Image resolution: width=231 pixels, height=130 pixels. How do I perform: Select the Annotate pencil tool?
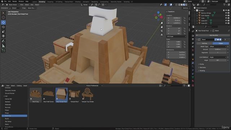tap(3, 41)
